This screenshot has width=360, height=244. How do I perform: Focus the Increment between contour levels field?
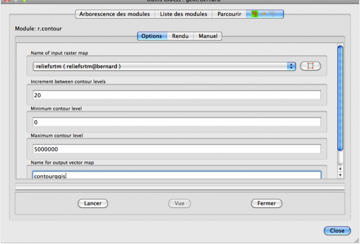[176, 95]
